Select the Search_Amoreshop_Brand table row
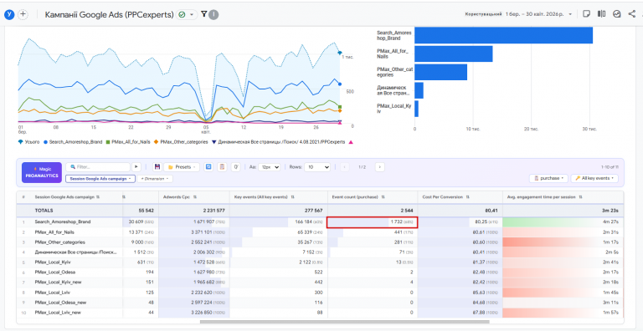The width and height of the screenshot is (643, 331). (320, 222)
